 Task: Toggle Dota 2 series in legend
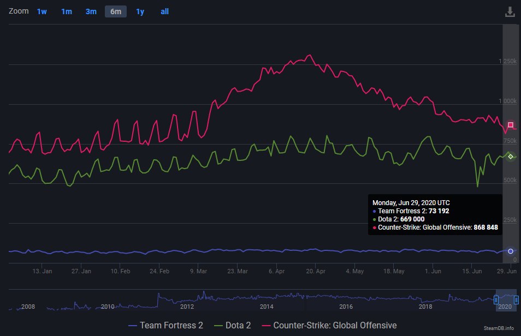[232, 326]
